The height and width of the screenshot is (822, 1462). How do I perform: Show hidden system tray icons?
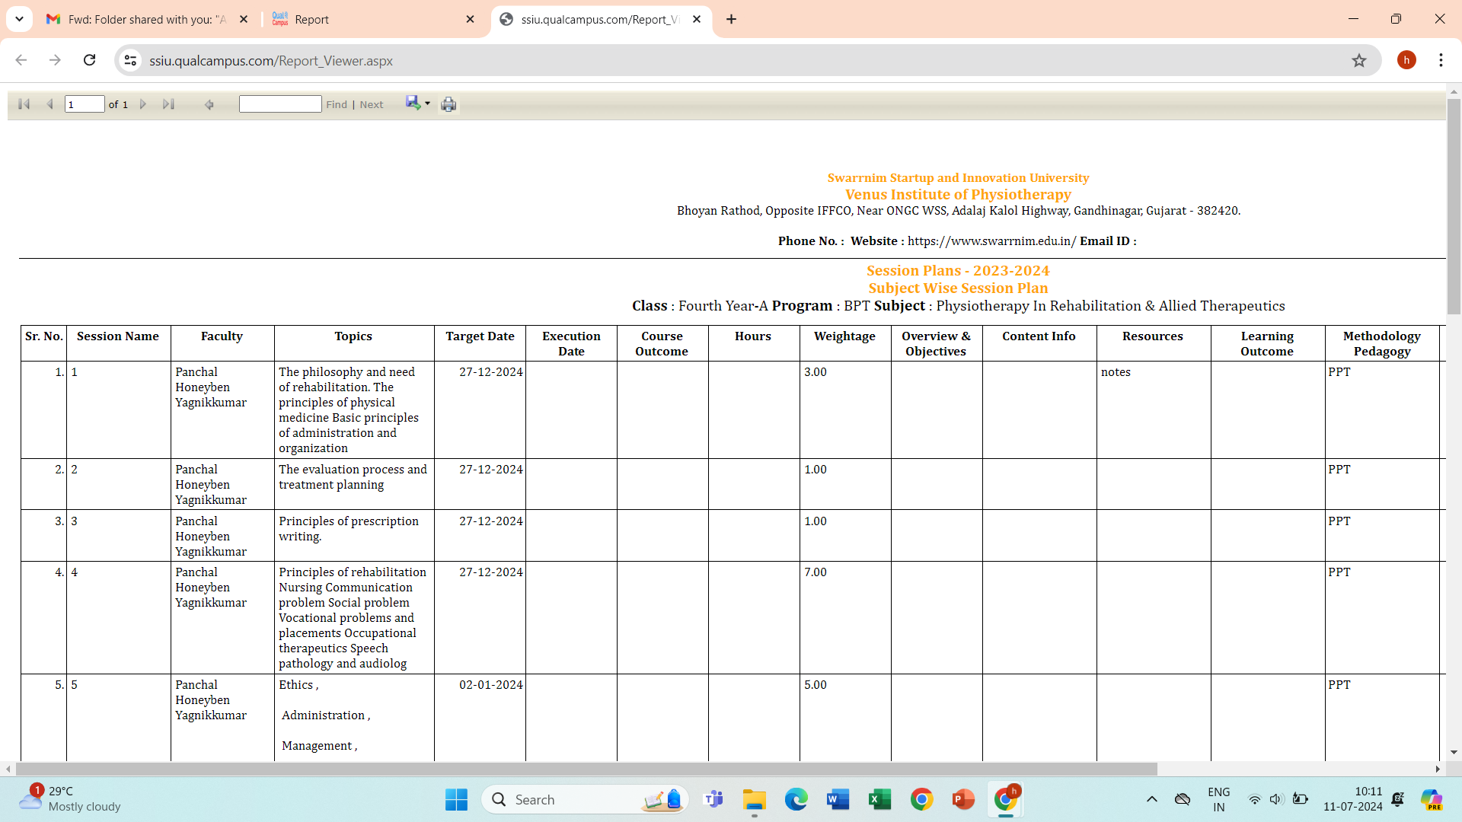coord(1152,799)
